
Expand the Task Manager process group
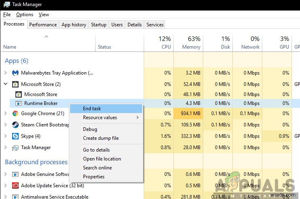[6, 147]
